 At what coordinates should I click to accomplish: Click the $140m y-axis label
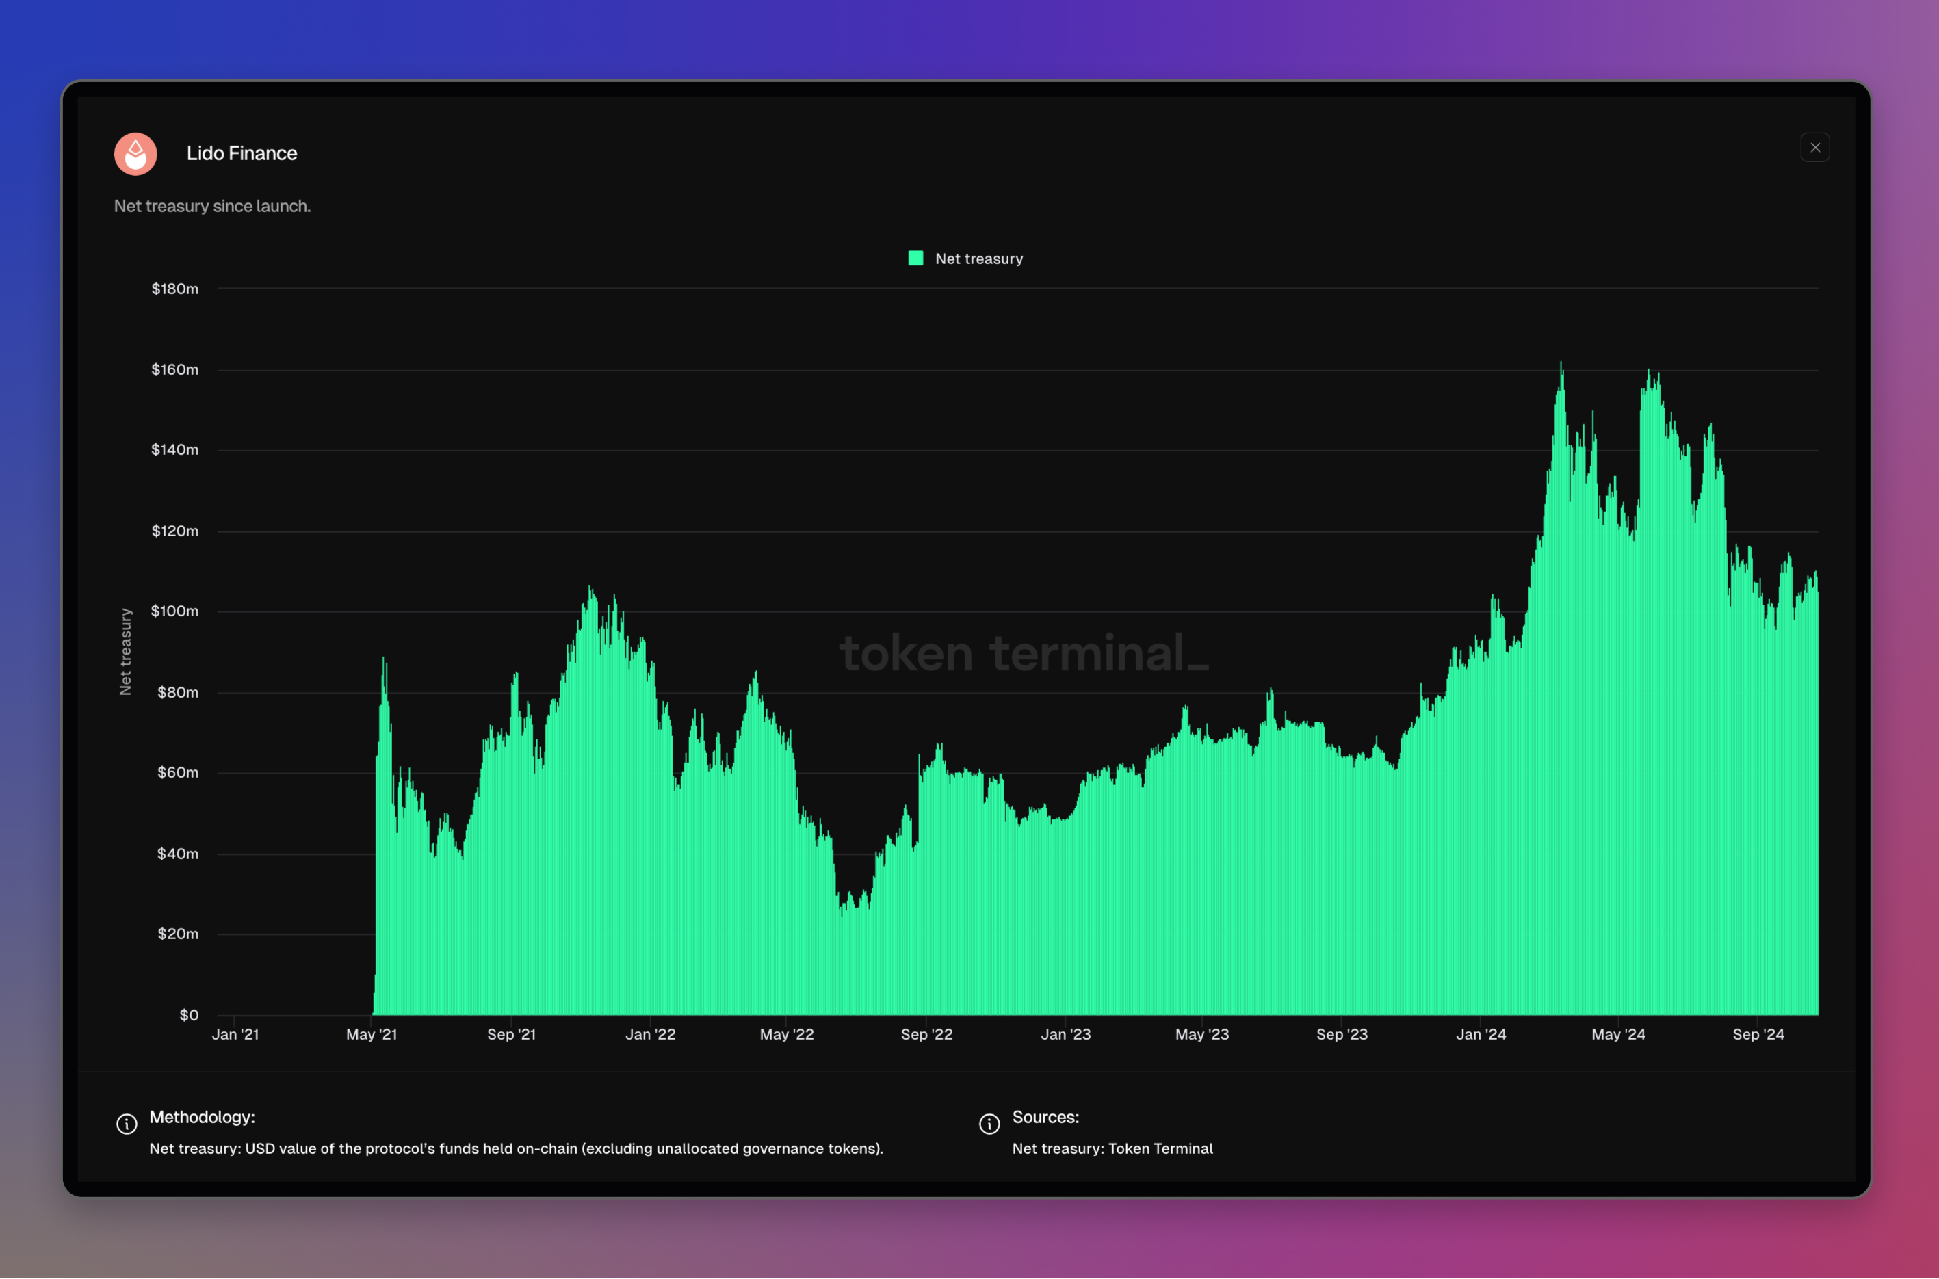click(x=174, y=449)
